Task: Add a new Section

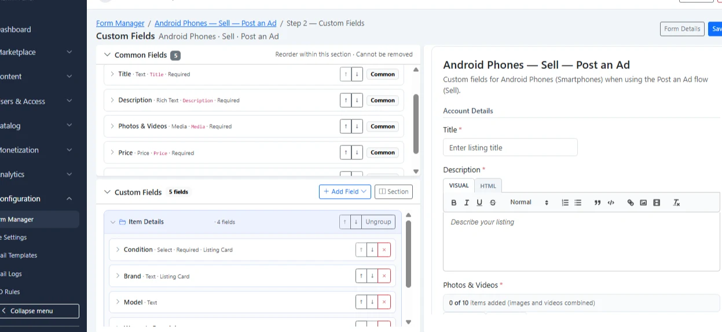Action: [394, 192]
